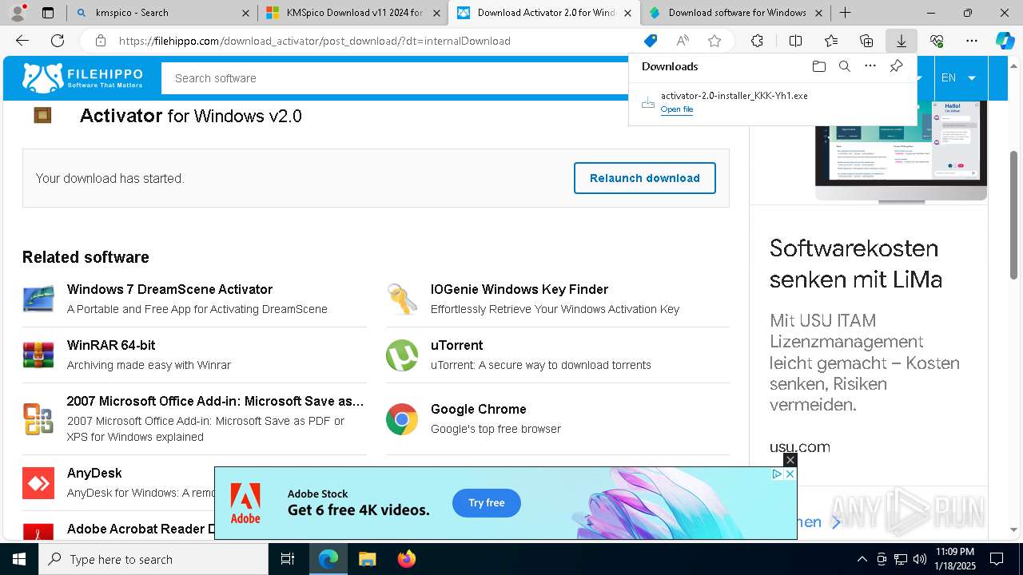Open volume control in system tray
This screenshot has width=1023, height=575.
(x=920, y=559)
